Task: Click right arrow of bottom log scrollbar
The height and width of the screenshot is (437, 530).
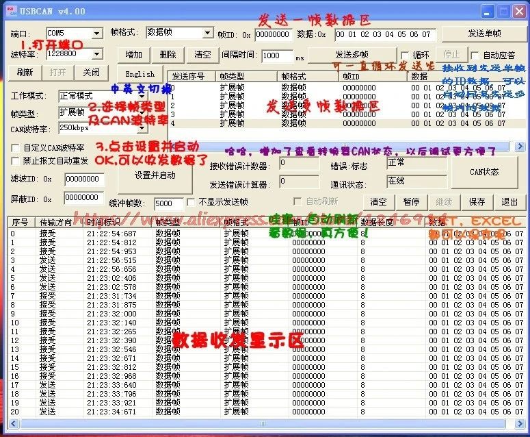Action: pyautogui.click(x=520, y=423)
